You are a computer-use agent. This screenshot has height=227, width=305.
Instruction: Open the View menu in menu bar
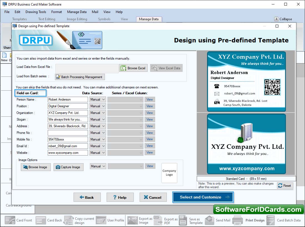pos(107,12)
